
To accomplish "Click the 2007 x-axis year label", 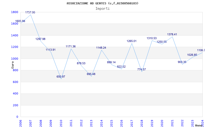I will pyautogui.click(x=31, y=124).
